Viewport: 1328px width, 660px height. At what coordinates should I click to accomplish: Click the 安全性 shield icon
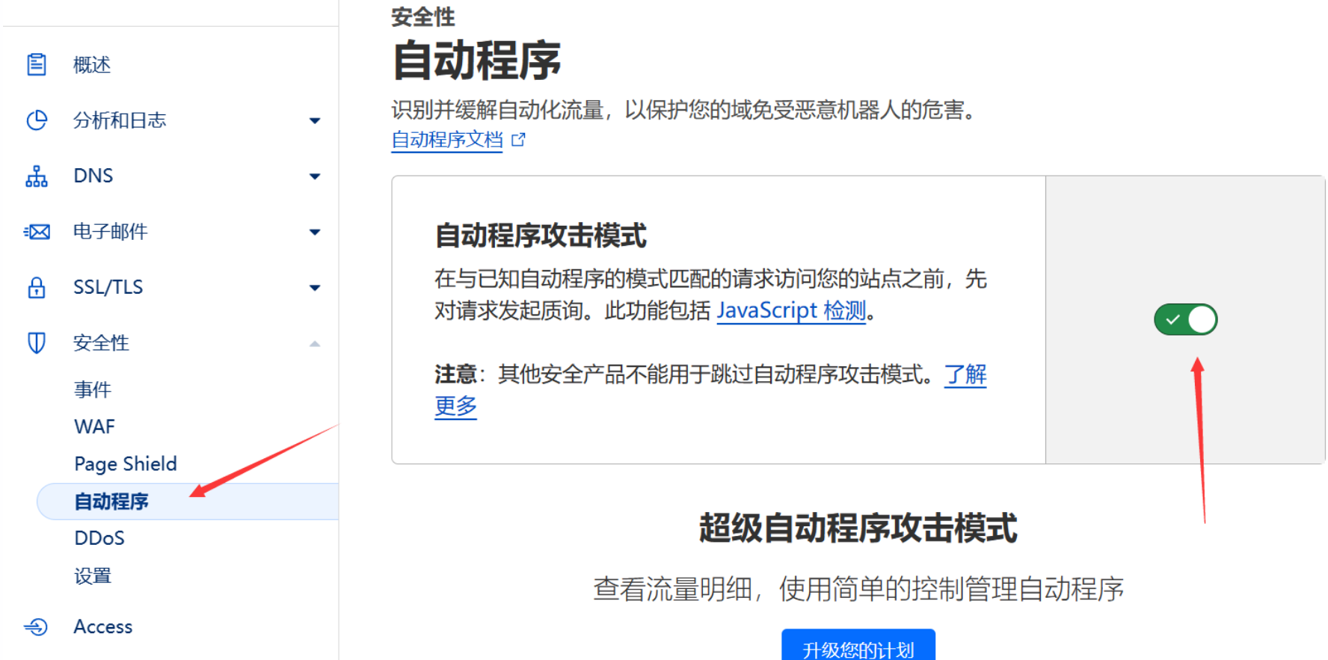point(36,343)
